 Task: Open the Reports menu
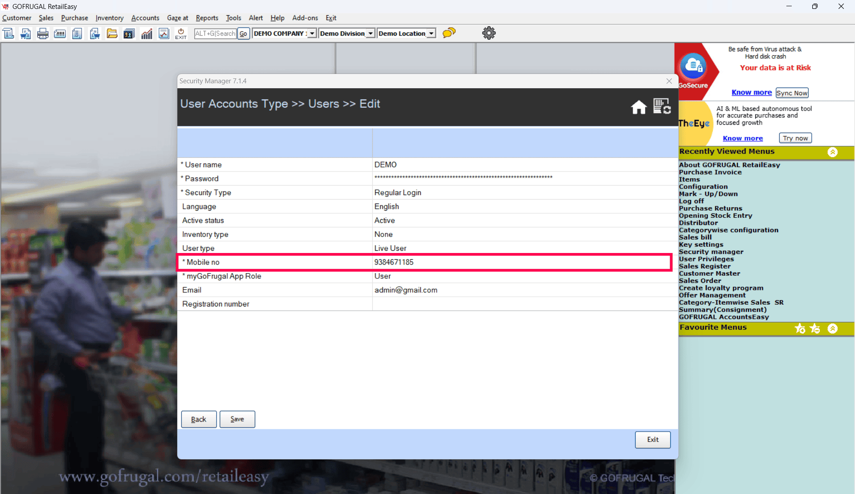click(207, 18)
